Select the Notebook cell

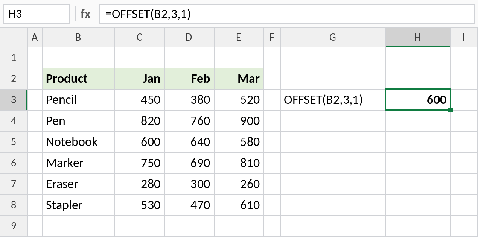coord(79,142)
